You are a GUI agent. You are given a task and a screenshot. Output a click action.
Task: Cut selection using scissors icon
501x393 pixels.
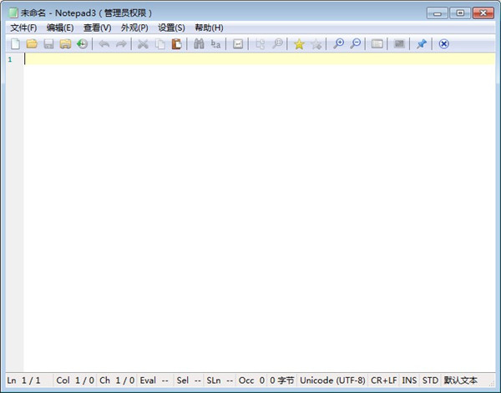coord(143,43)
